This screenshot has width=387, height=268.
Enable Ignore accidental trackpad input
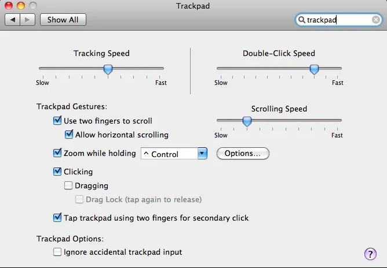point(57,252)
